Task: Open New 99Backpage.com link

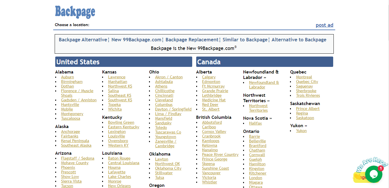Action: (x=136, y=40)
